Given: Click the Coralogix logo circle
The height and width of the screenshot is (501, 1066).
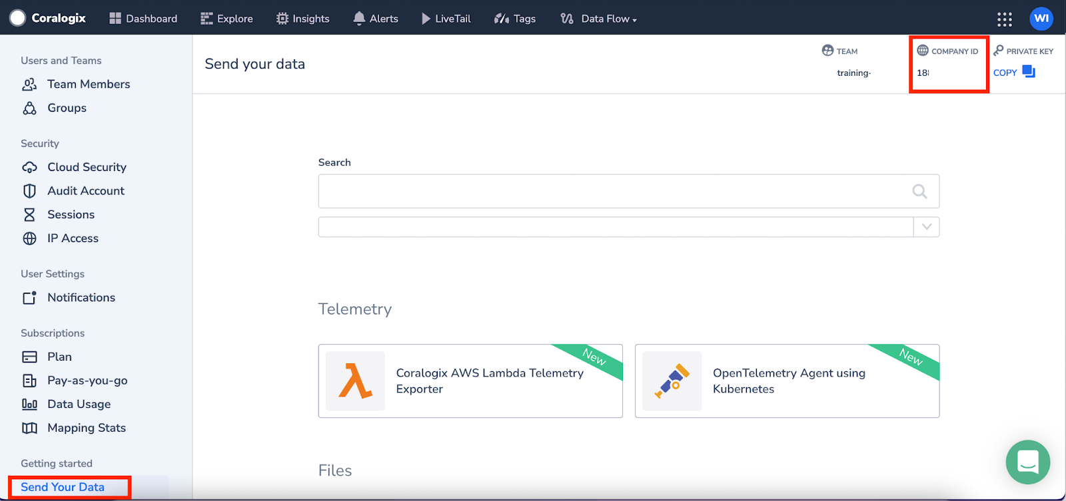Looking at the screenshot, I should click(x=18, y=18).
